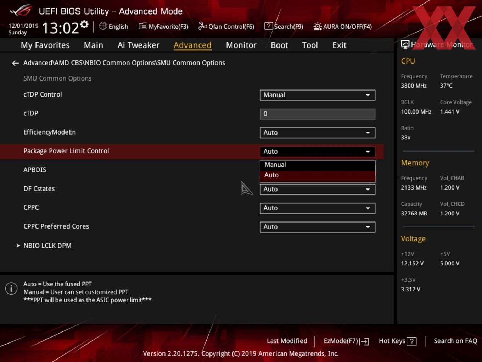482x362 pixels.
Task: Switch to the Monitor tab
Action: coord(241,45)
